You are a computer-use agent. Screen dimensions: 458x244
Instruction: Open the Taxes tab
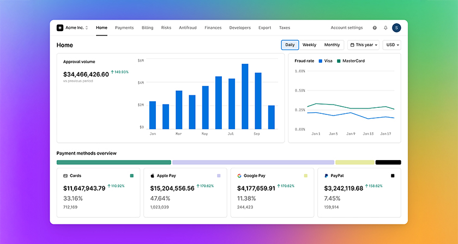285,28
